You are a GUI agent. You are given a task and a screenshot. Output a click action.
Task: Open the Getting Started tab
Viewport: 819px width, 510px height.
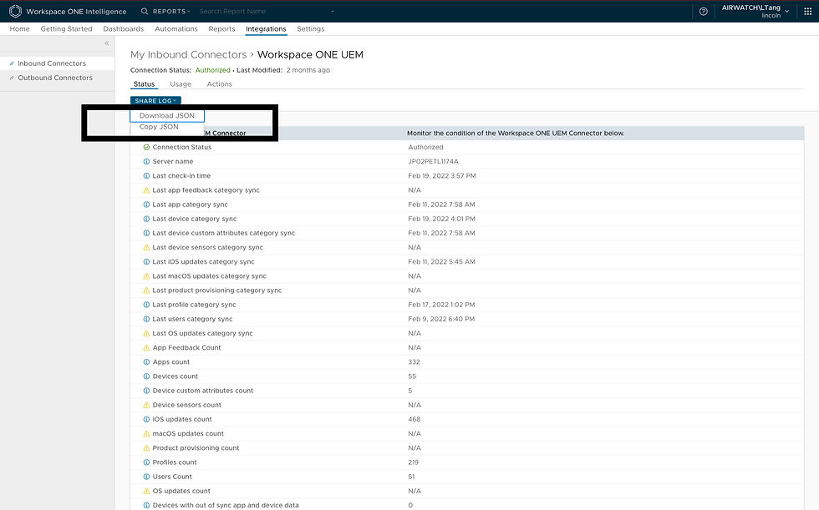66,28
